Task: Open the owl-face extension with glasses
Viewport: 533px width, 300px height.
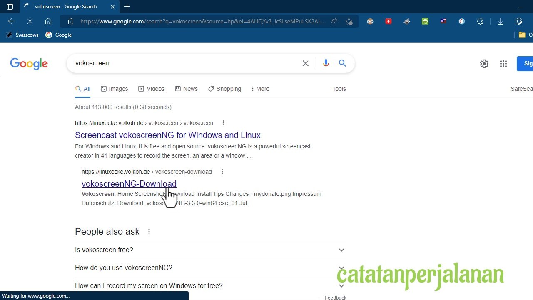Action: (x=370, y=21)
